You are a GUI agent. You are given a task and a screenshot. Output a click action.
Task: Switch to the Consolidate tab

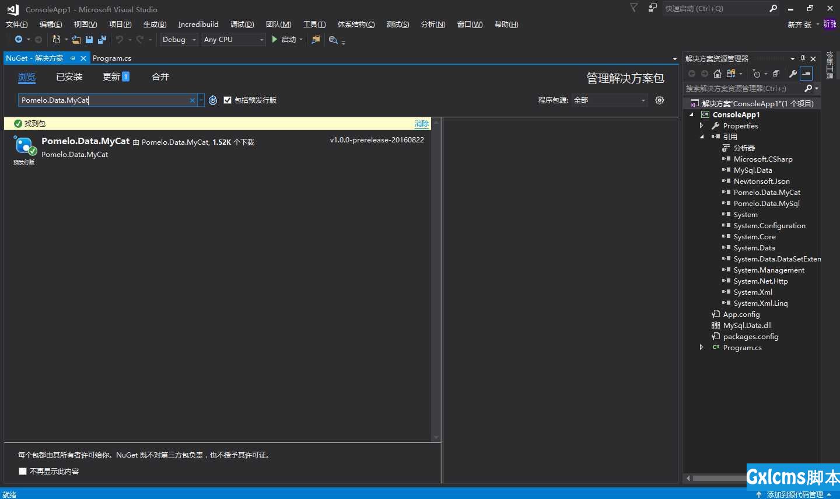tap(160, 77)
